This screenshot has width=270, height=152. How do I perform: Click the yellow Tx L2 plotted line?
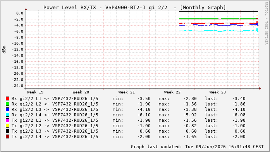click(218, 16)
